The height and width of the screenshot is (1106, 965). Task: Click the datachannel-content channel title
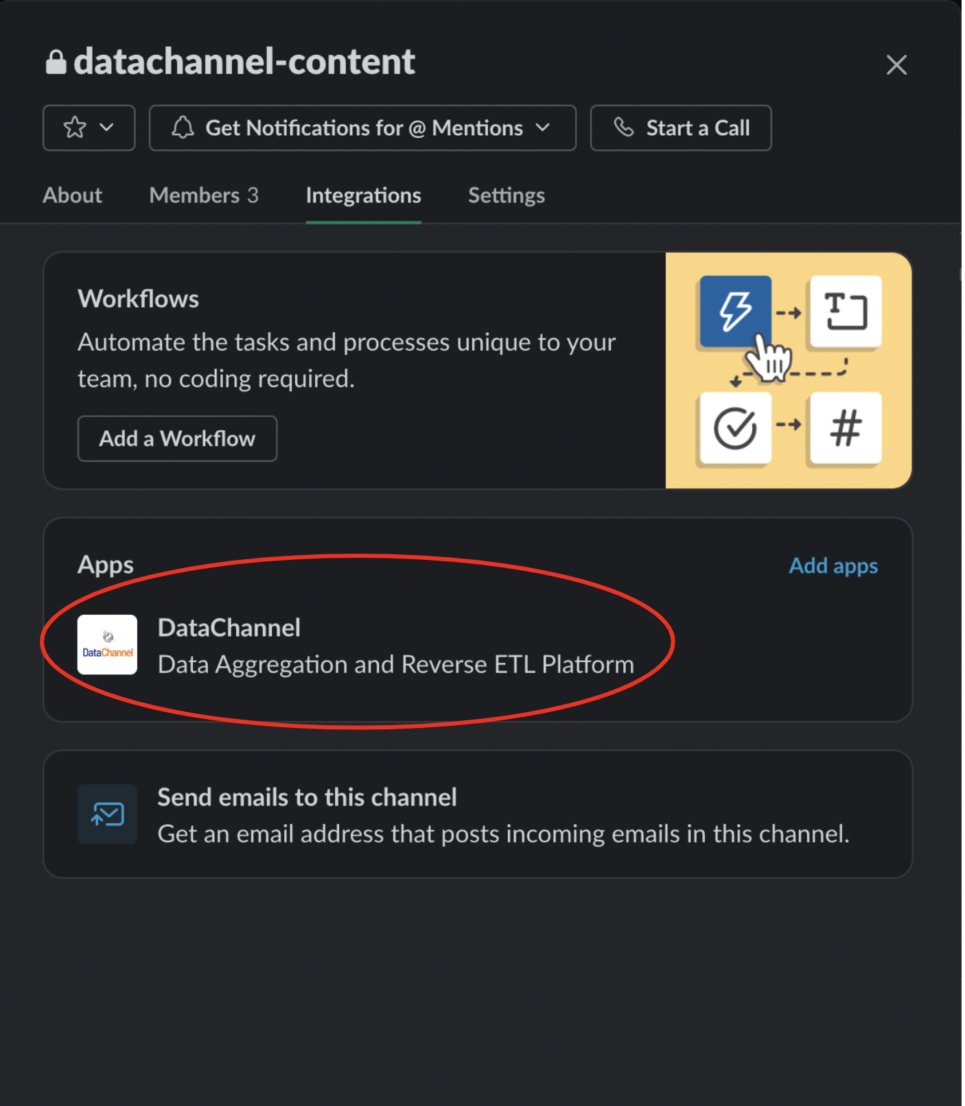click(x=244, y=61)
